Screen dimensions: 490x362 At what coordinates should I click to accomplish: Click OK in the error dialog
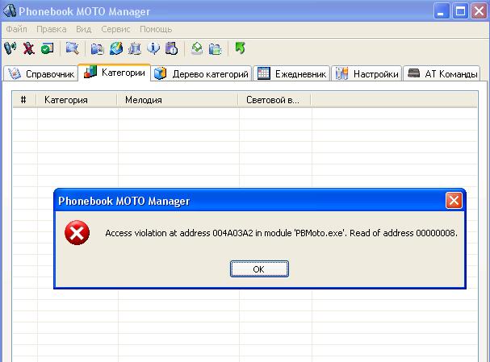259,269
